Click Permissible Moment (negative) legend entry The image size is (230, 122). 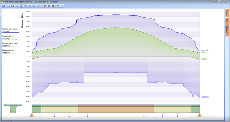pos(10,45)
